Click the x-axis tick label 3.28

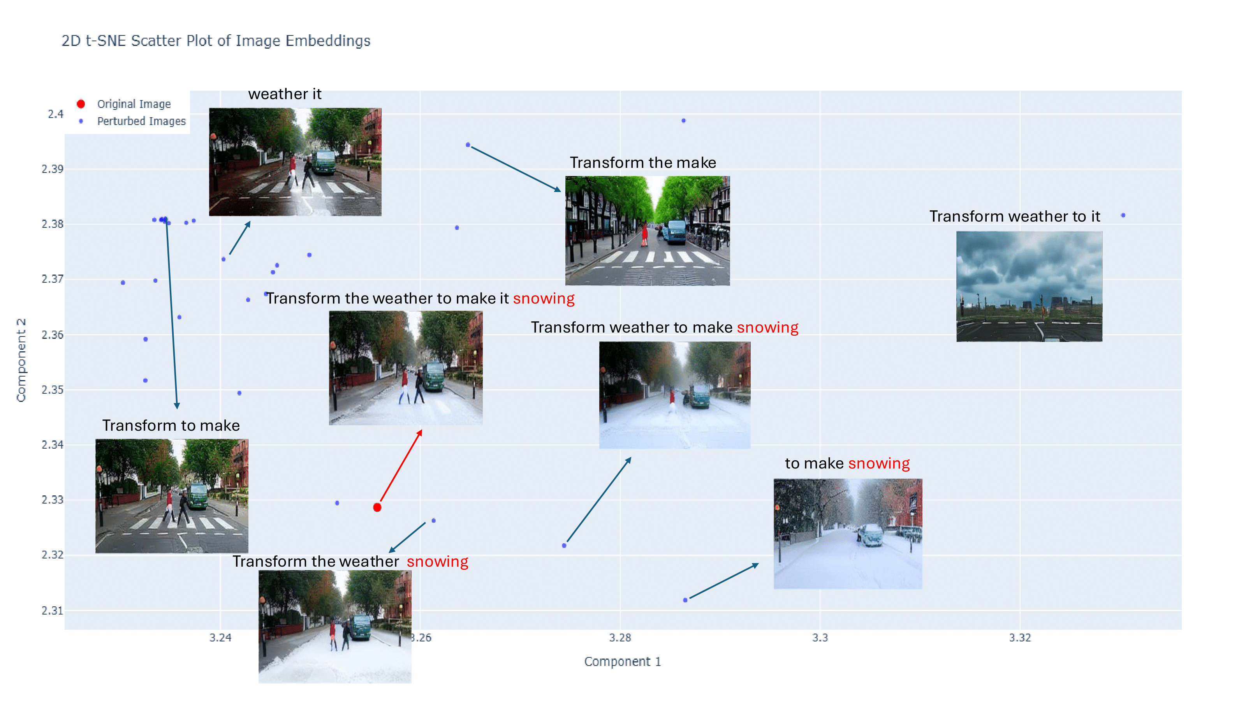point(619,638)
